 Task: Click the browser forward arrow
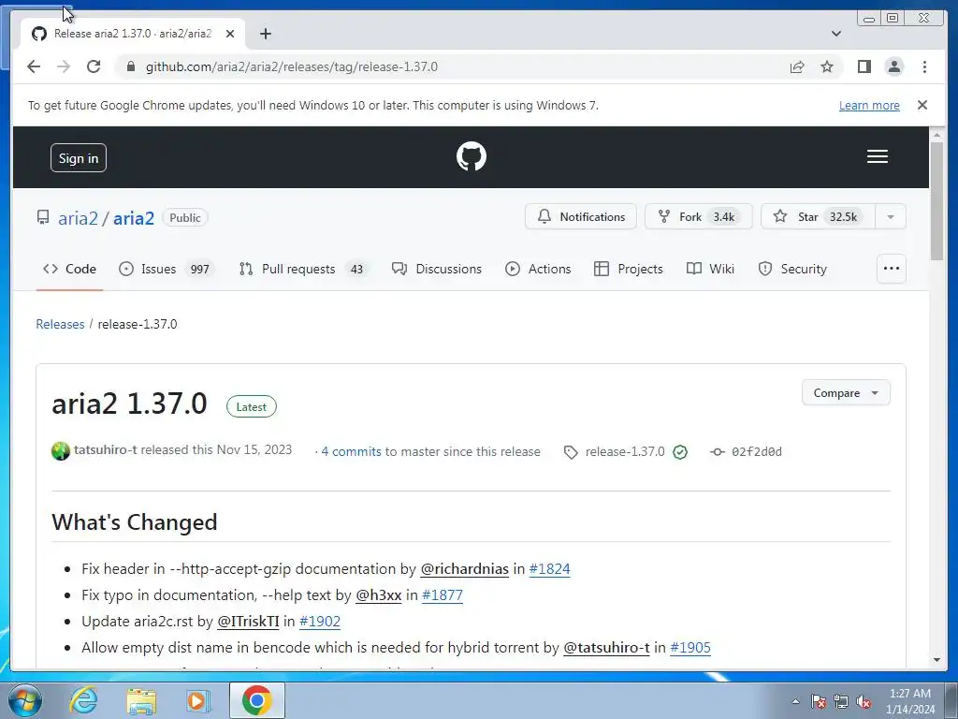(64, 66)
